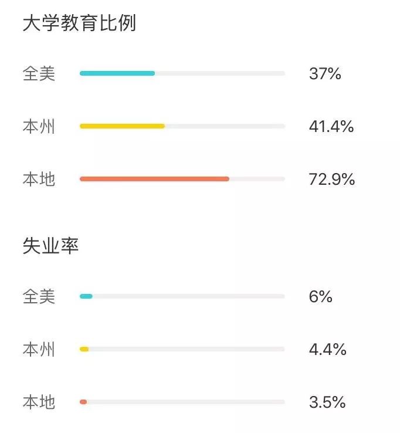400x433 pixels.
Task: Click the yellow 本州 unemployment bar
Action: [x=182, y=349]
